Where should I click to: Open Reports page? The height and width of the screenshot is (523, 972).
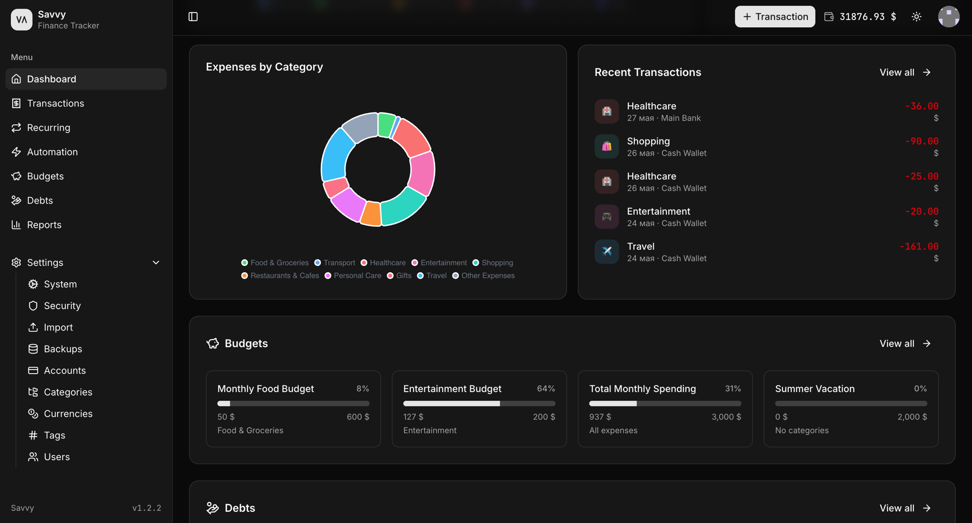click(x=86, y=225)
